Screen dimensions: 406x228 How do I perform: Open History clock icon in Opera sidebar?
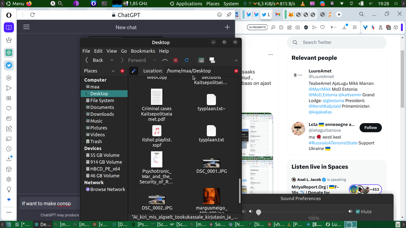(9, 149)
